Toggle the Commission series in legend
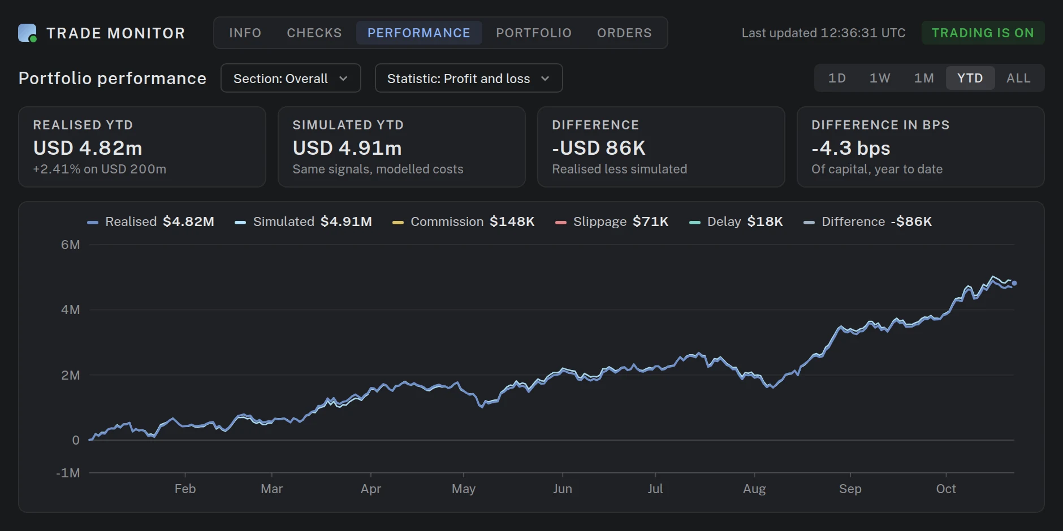Screen dimensions: 1063x531 [x=464, y=221]
